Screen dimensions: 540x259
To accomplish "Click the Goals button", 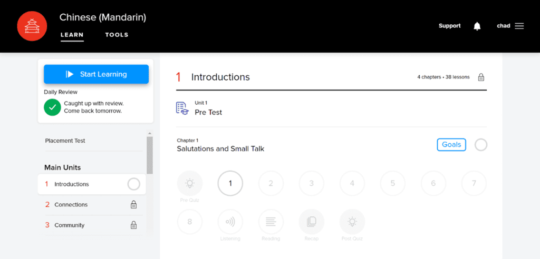I will [451, 145].
